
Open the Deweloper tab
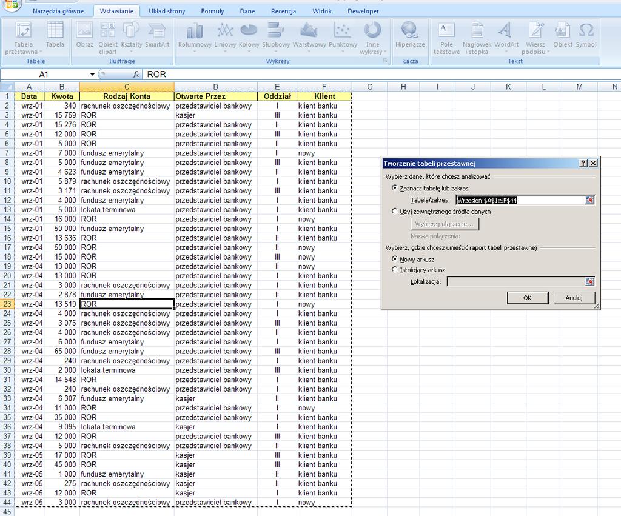coord(363,11)
